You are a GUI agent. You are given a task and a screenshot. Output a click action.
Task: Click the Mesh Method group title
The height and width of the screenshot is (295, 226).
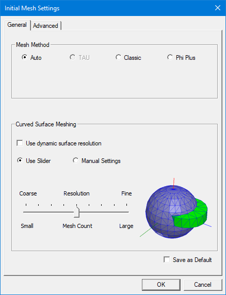[33, 45]
